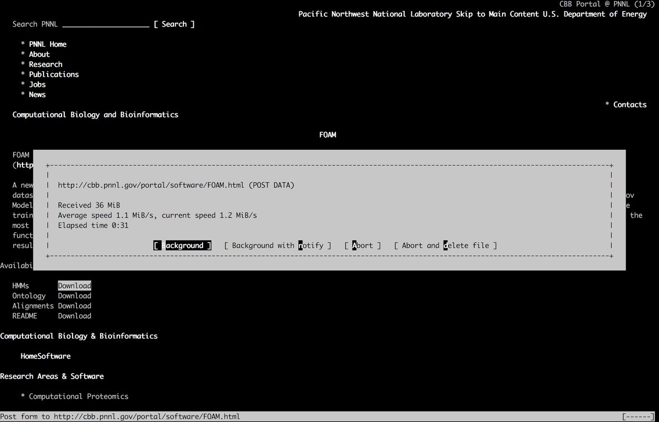The width and height of the screenshot is (659, 422).
Task: Click Pacific Northwest National Laboratory header link
Action: 375,14
